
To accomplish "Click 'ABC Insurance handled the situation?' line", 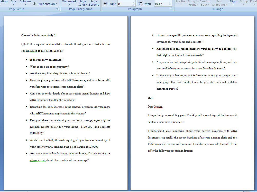I will 53,100.
